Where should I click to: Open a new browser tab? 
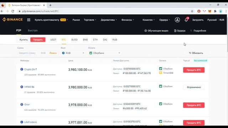tap(50, 5)
